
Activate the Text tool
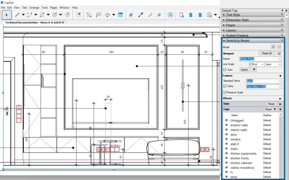coord(89,15)
